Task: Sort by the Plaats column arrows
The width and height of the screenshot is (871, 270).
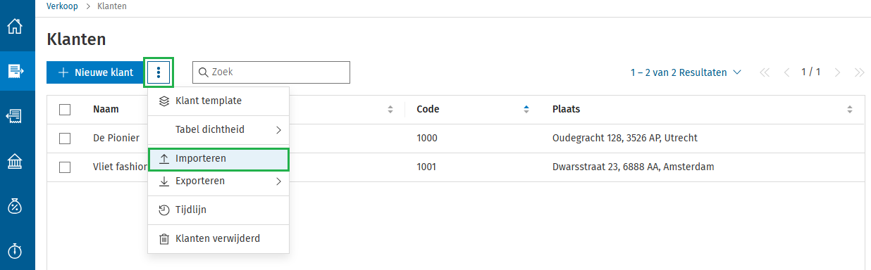Action: tap(850, 110)
